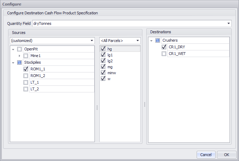Enable the LT_1 stockpile checkbox
This screenshot has height=161, width=239.
26,82
